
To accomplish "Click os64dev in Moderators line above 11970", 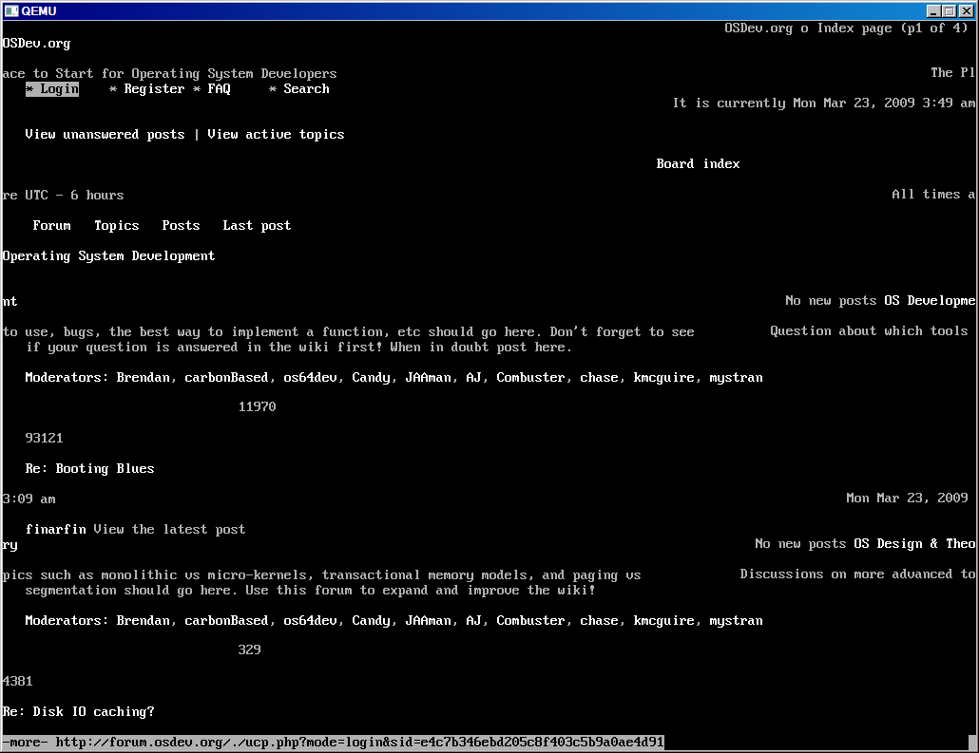I will click(x=310, y=377).
